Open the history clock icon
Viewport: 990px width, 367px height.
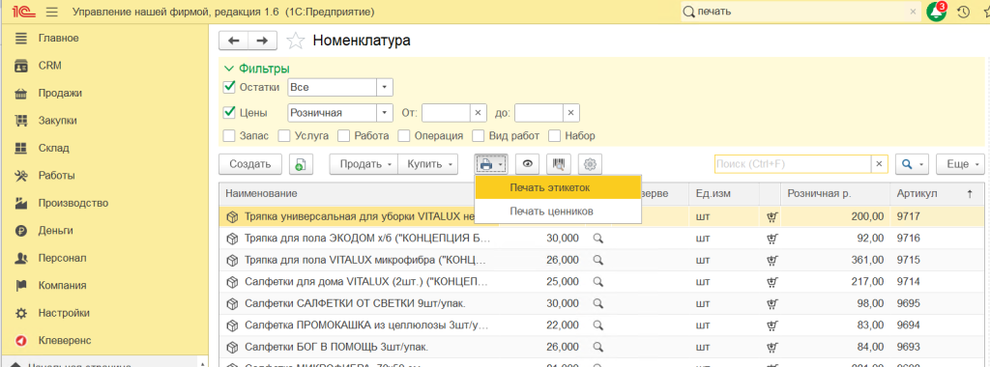pos(964,12)
